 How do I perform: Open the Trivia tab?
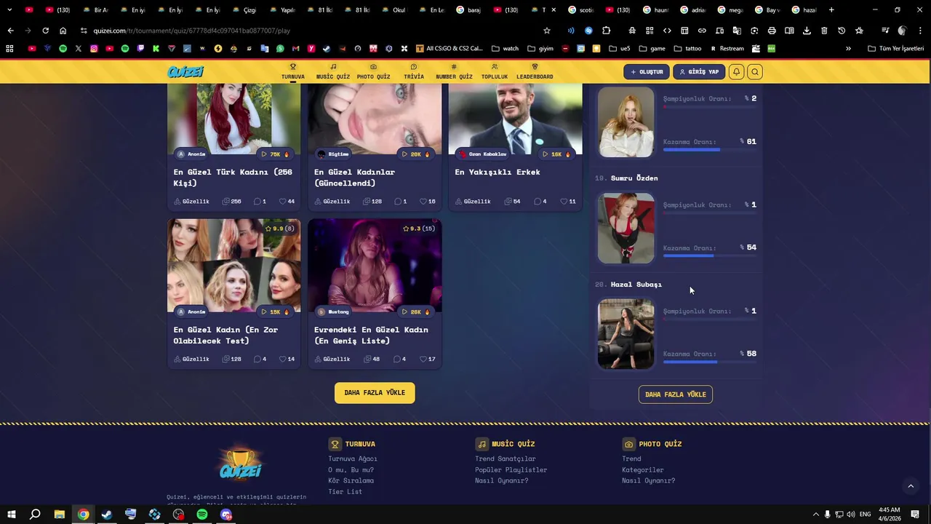[414, 71]
